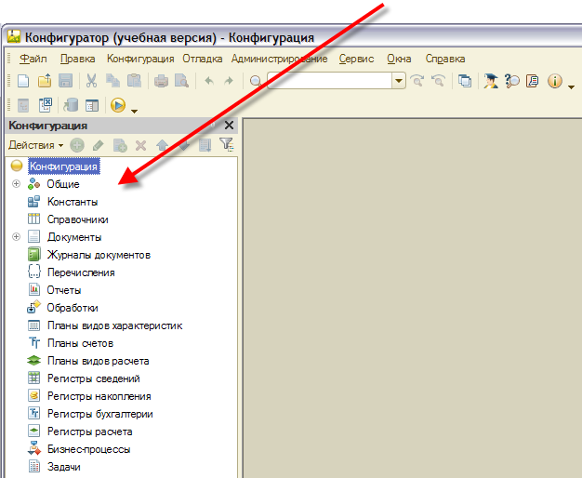Click the Справочники catalog icon
The image size is (582, 478).
33,219
